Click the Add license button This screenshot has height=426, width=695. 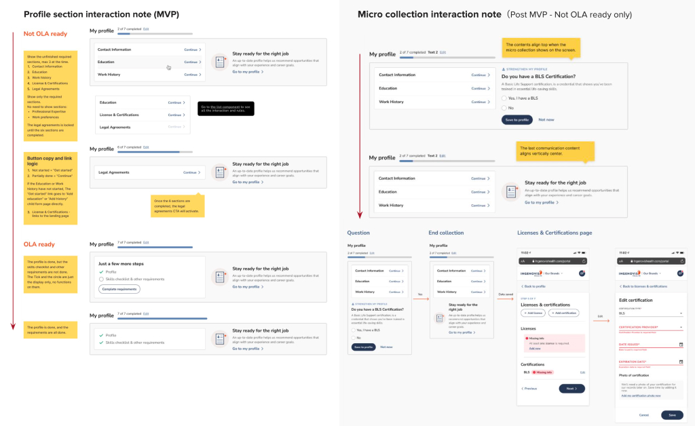tap(533, 313)
